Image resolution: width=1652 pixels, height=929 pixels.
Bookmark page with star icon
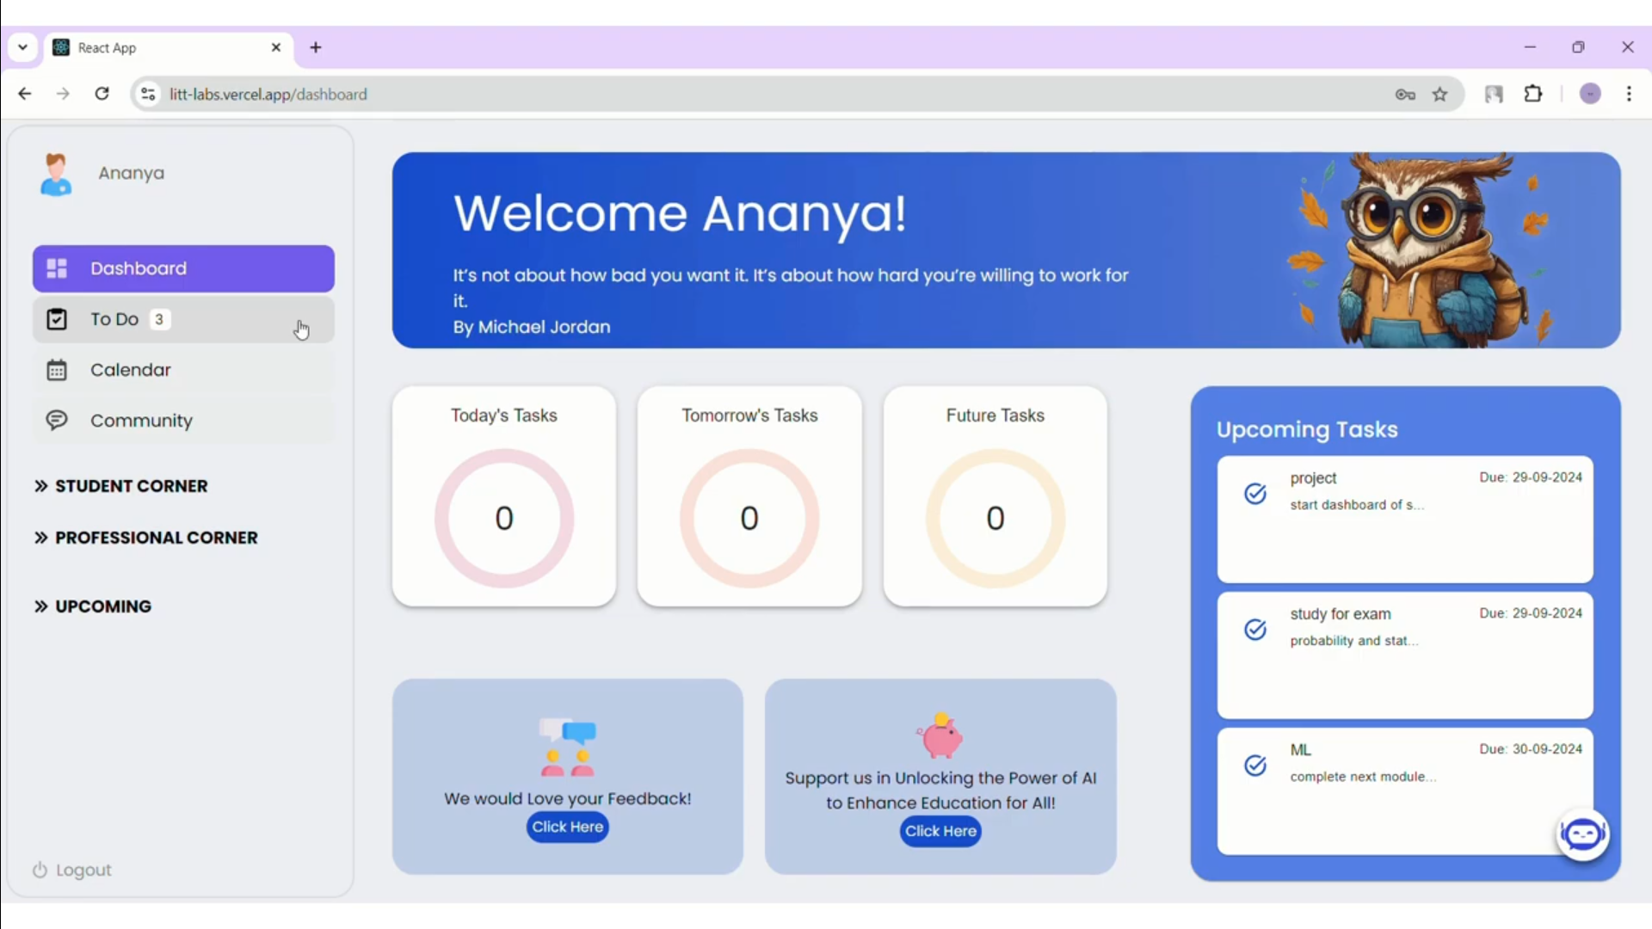coord(1440,95)
